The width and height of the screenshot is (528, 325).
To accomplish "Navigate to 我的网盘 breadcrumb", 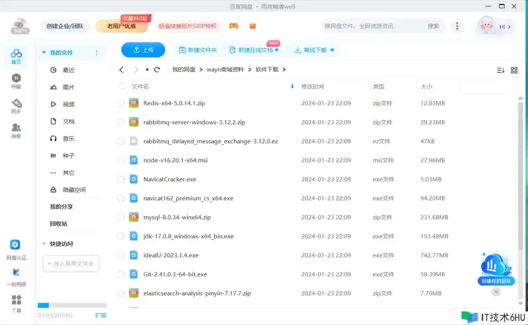I will coord(184,70).
